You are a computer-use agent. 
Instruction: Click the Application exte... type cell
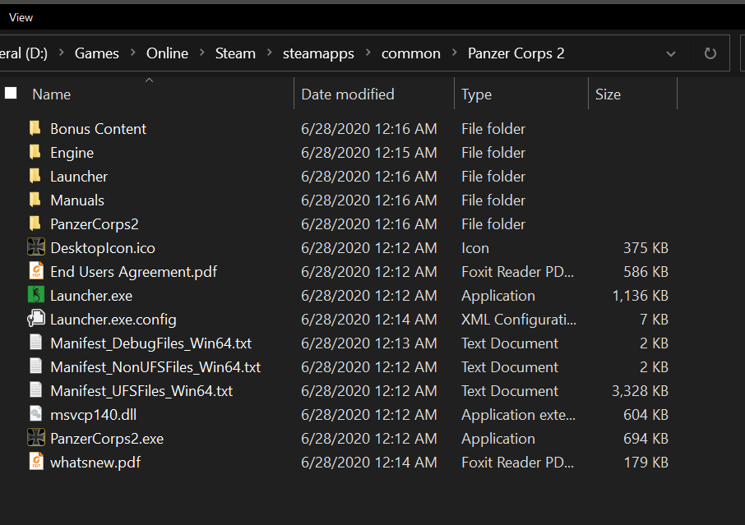point(518,415)
